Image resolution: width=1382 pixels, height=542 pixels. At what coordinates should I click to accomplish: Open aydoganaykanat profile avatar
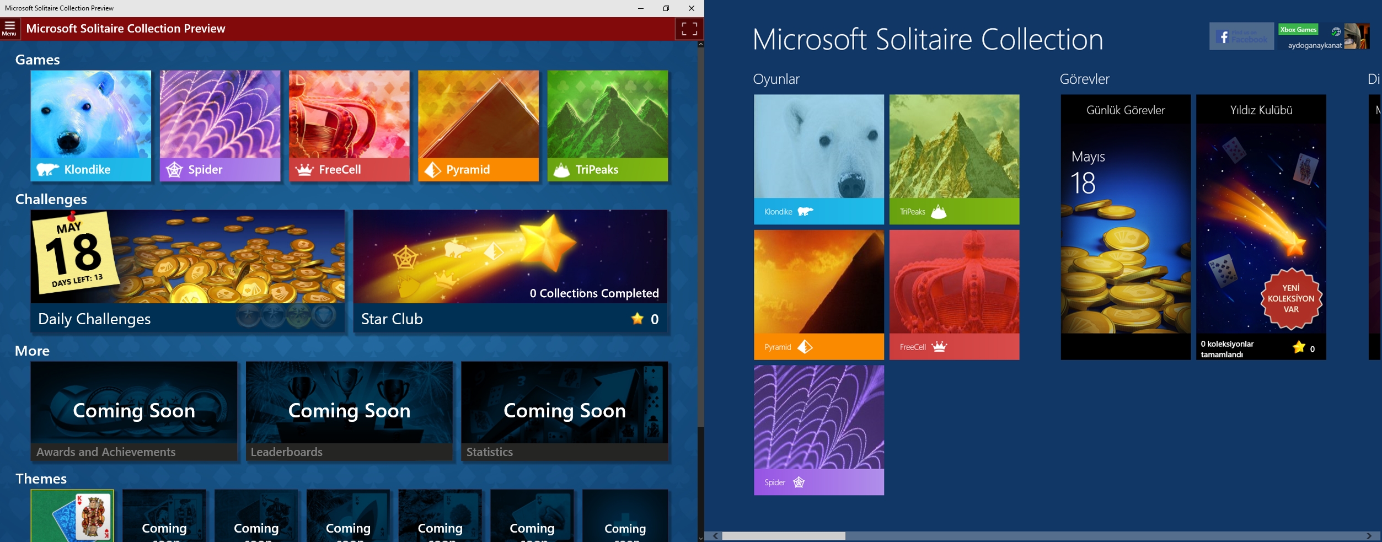click(x=1357, y=36)
